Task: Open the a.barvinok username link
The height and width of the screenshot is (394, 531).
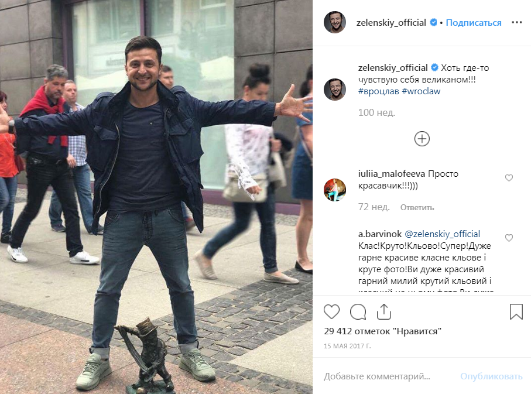Action: 379,234
